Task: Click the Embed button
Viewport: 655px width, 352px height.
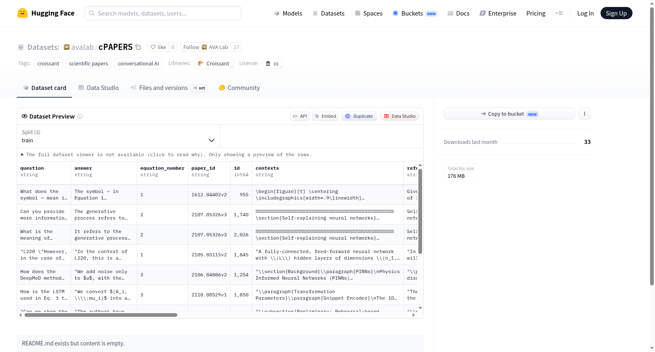Action: click(x=325, y=116)
